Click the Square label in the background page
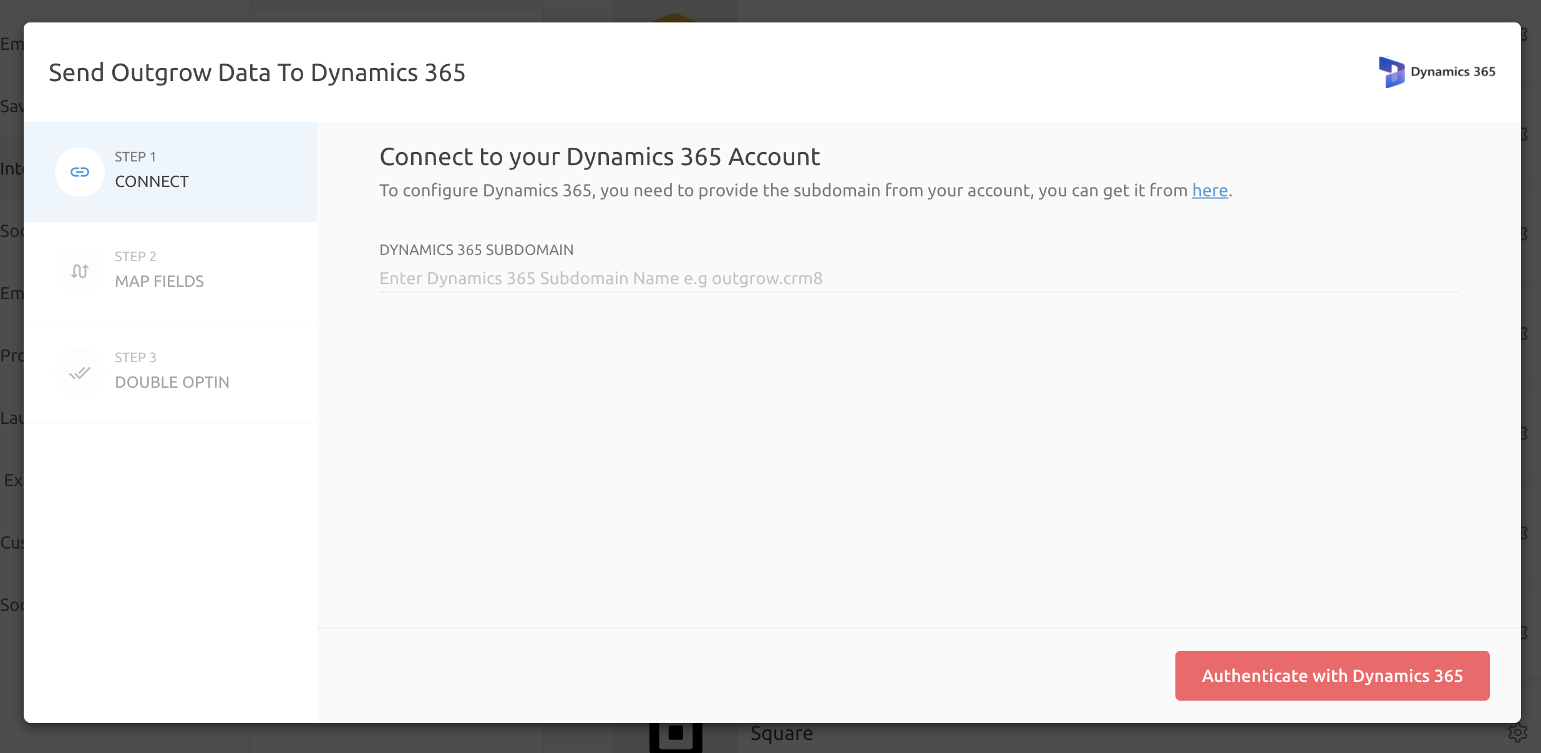The height and width of the screenshot is (753, 1541). (x=782, y=734)
